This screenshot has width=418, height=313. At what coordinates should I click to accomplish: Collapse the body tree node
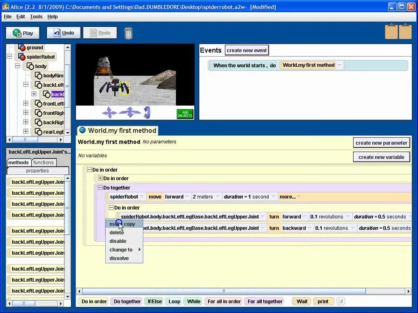(x=17, y=66)
